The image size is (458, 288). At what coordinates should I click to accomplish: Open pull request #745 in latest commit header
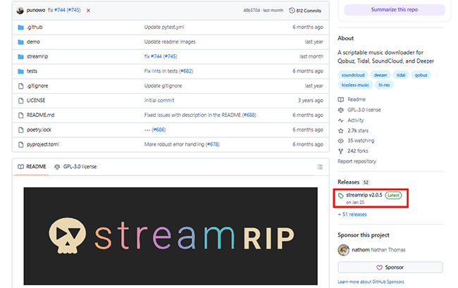pyautogui.click(x=73, y=11)
